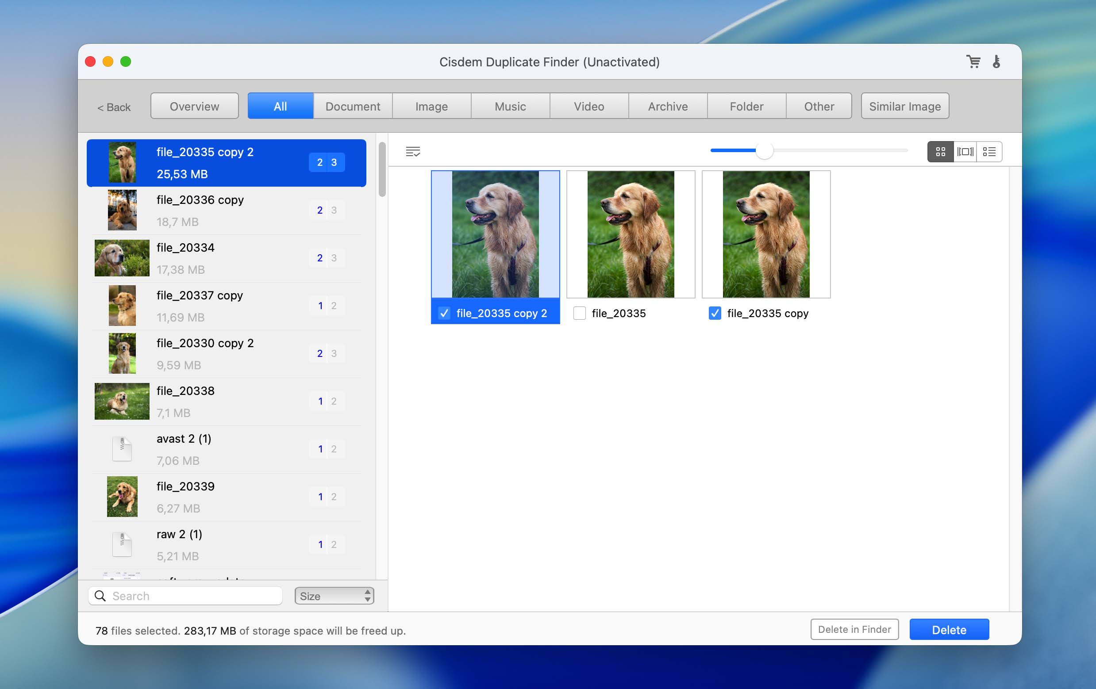This screenshot has height=689, width=1096.
Task: Select the file_20335 thumbnail image
Action: coord(631,234)
